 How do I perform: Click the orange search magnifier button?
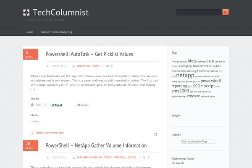coord(226,12)
